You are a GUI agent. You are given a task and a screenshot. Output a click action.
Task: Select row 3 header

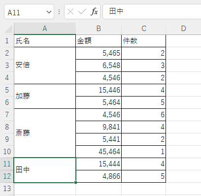7,65
